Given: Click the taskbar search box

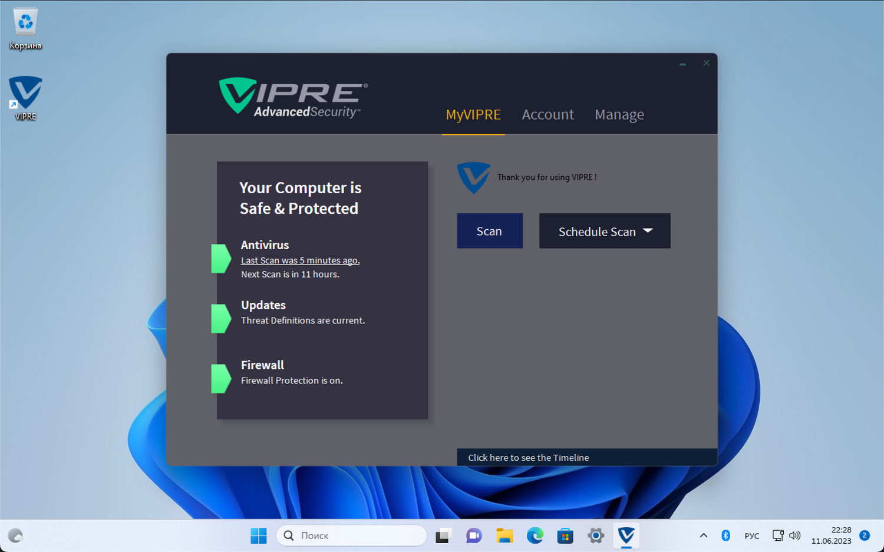Looking at the screenshot, I should [351, 536].
